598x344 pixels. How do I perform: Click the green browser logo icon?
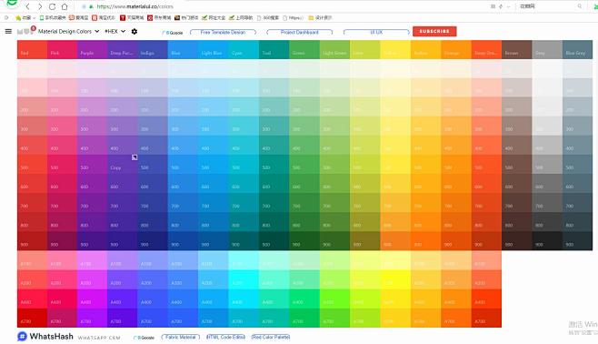[x=12, y=4]
